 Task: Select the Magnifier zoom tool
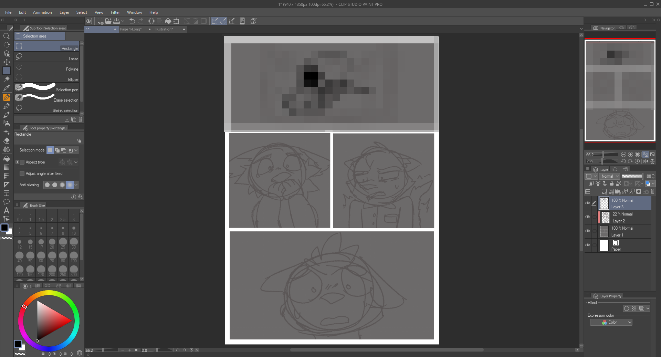click(x=6, y=36)
